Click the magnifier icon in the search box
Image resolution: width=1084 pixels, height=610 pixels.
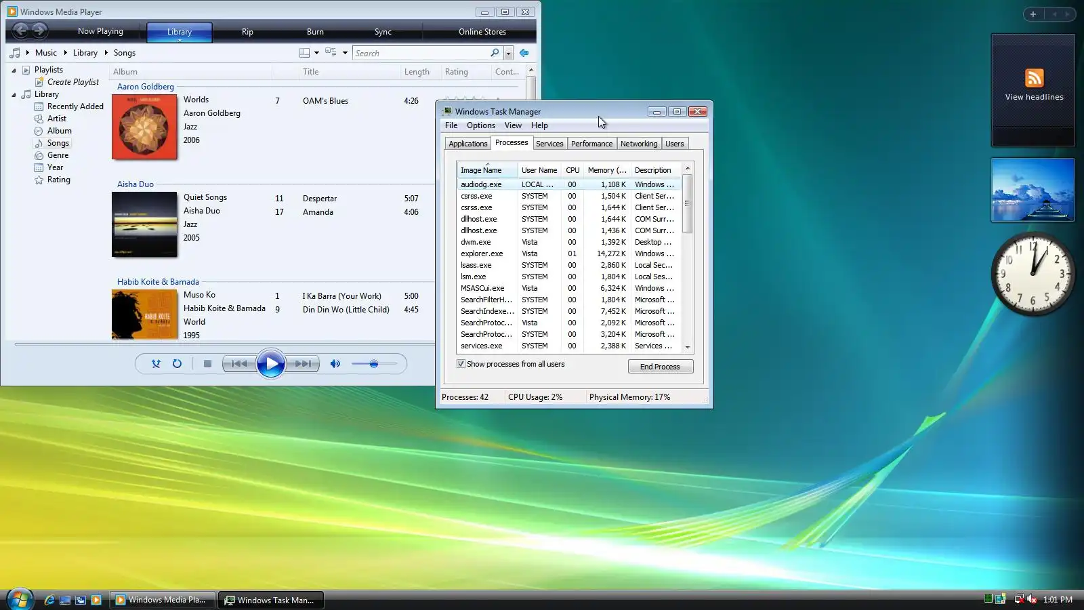tap(495, 53)
